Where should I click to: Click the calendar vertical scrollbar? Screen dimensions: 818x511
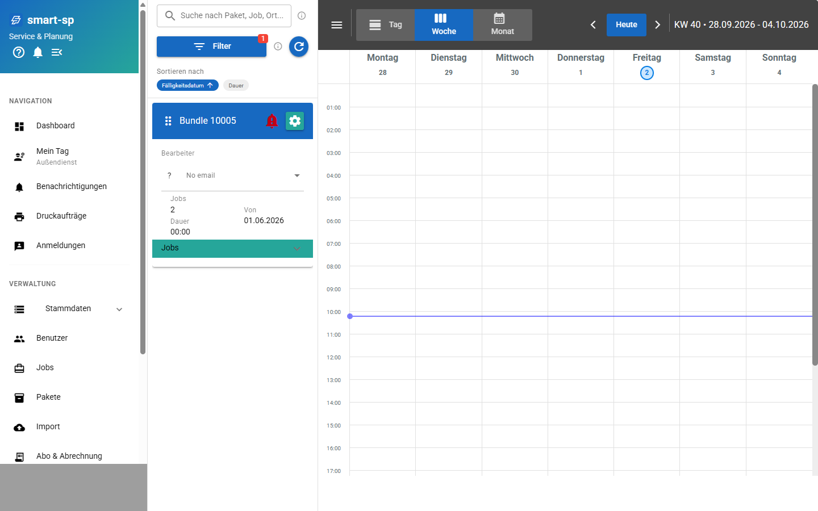tap(815, 225)
